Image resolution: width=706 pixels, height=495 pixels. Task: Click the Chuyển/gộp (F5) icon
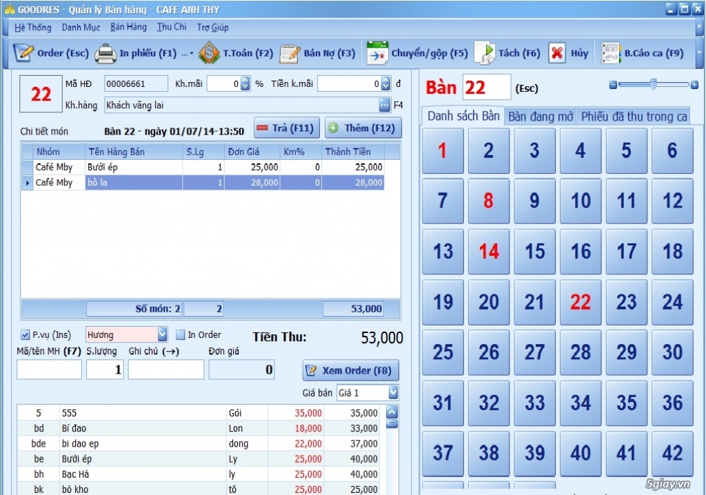377,53
